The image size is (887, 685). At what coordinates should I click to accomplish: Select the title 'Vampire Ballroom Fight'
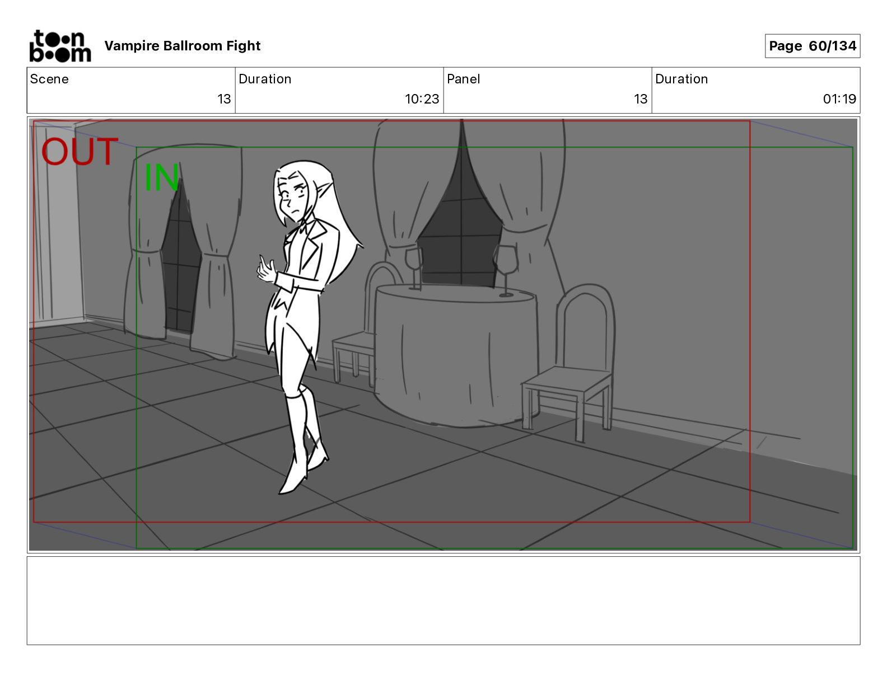[183, 46]
